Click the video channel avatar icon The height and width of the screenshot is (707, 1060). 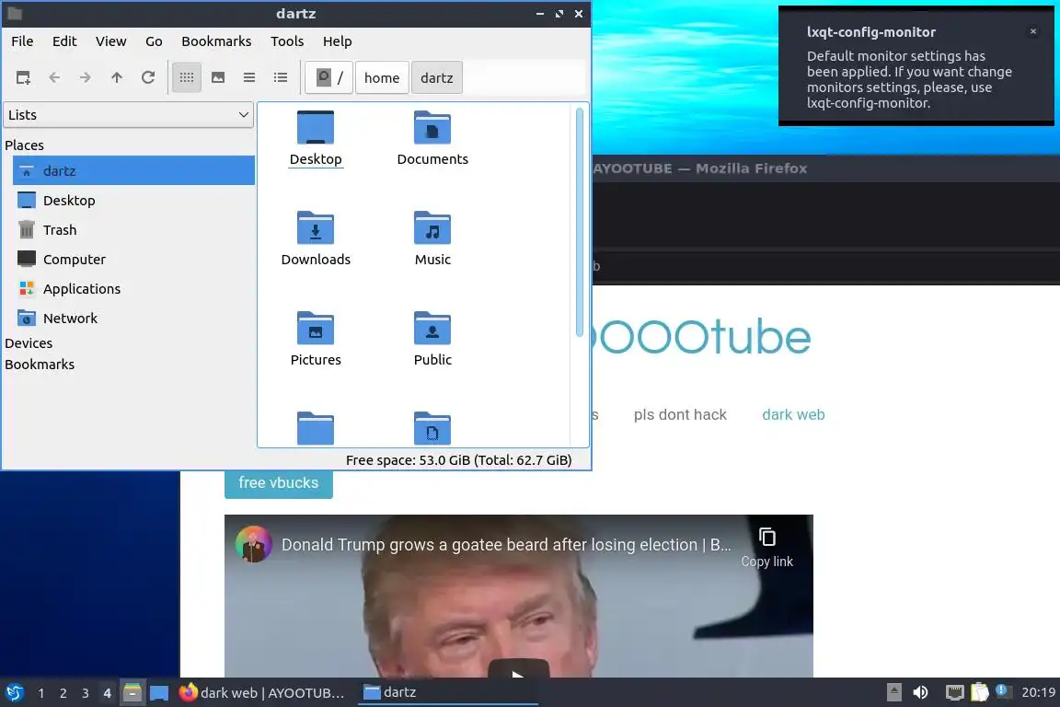254,545
